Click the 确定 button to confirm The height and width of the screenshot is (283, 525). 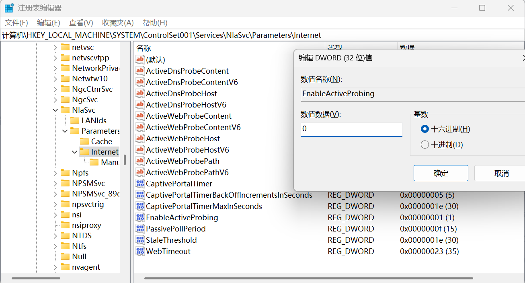point(441,173)
